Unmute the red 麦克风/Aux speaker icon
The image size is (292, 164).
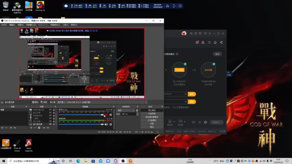coord(106,115)
